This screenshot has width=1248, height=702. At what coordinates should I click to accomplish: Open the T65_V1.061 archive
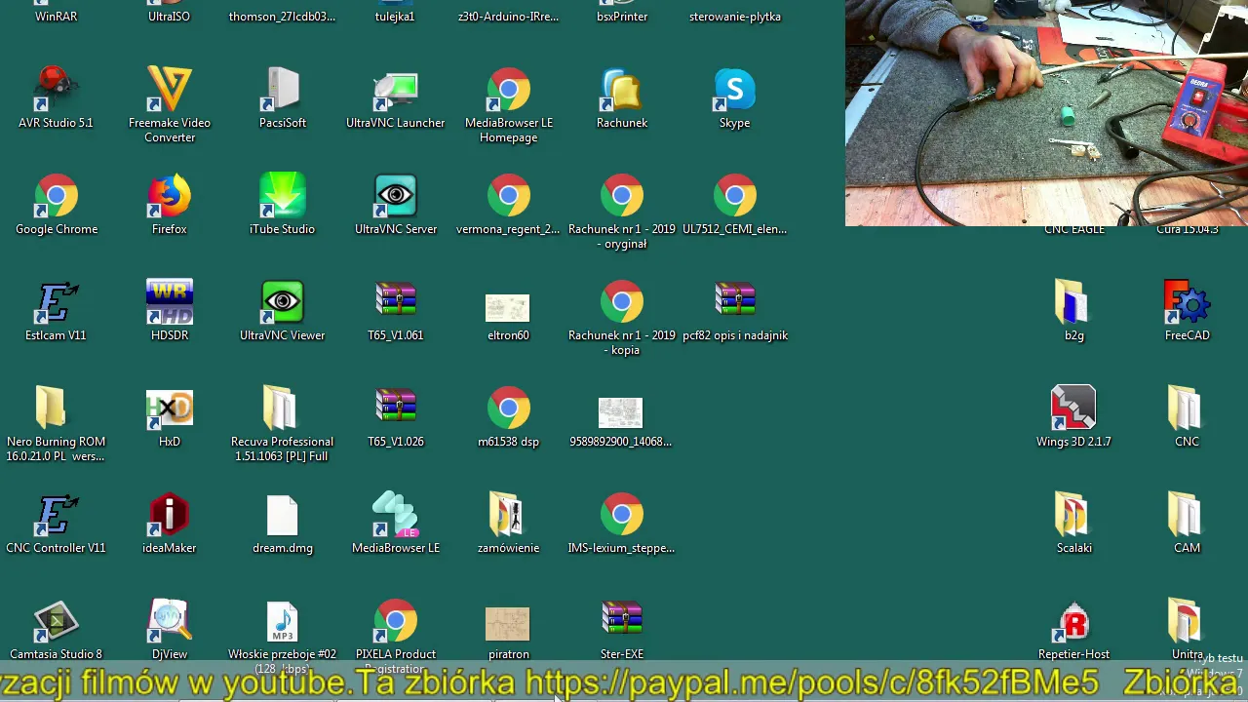point(396,310)
